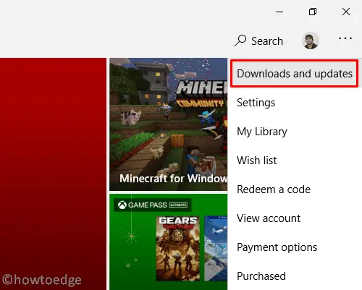Open the red featured promo tile
362x290 pixels.
coord(53,174)
